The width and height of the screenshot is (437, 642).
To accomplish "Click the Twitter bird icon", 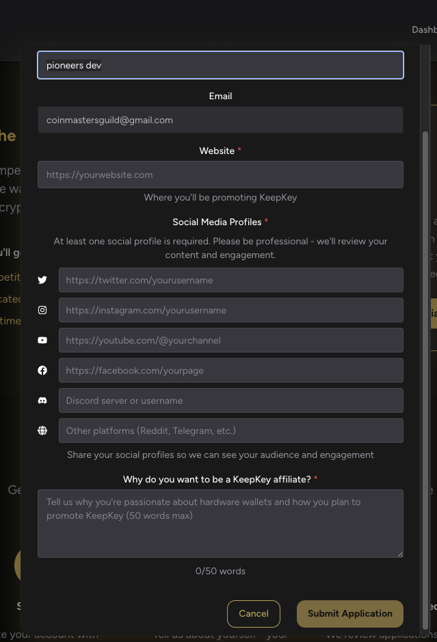I will click(42, 280).
